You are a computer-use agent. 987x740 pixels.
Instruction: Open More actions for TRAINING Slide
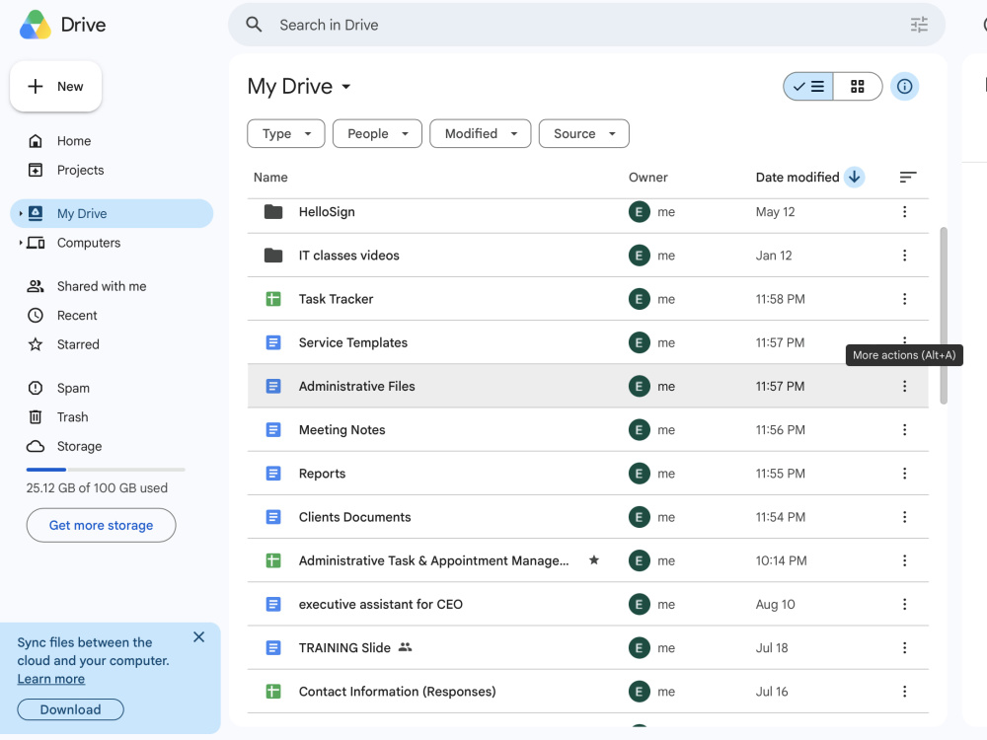(x=904, y=647)
